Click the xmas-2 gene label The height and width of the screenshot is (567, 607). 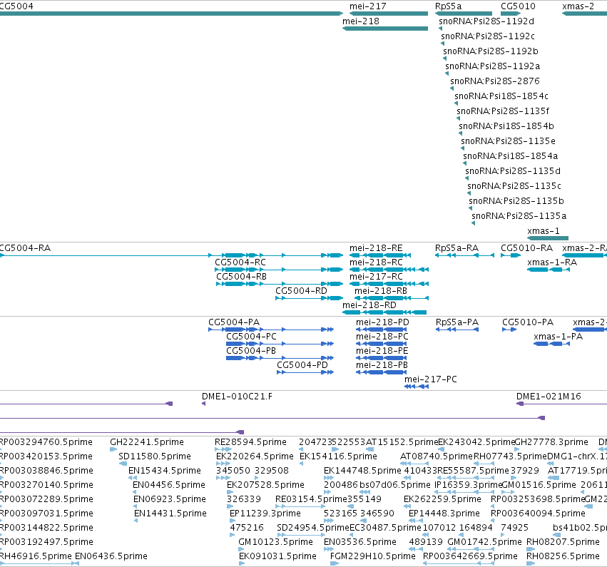point(578,6)
